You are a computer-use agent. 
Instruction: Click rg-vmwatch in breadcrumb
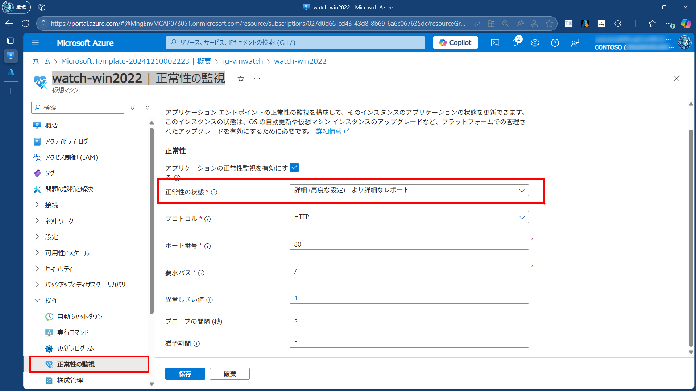pyautogui.click(x=242, y=61)
